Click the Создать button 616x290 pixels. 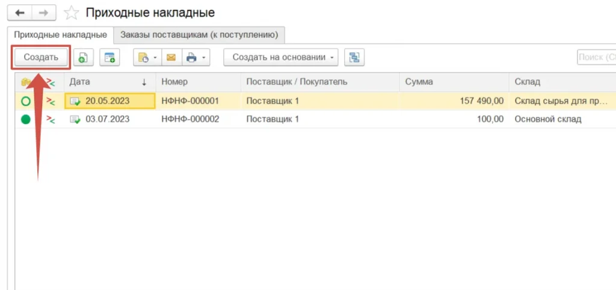pos(41,58)
